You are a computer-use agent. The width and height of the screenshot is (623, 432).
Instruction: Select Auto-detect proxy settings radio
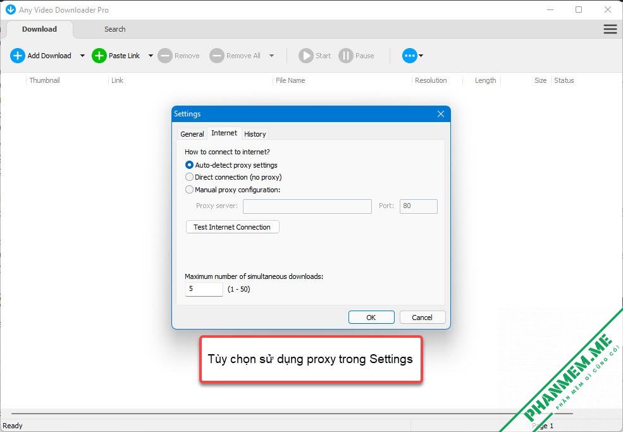[190, 165]
